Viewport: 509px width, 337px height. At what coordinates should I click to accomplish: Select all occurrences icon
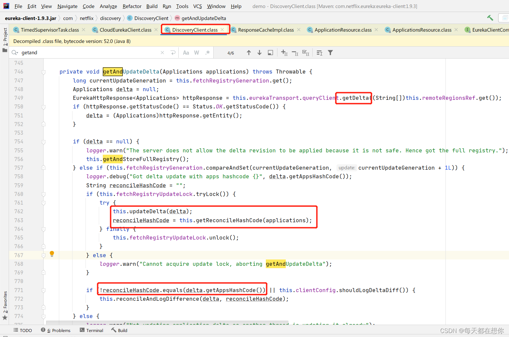point(306,53)
